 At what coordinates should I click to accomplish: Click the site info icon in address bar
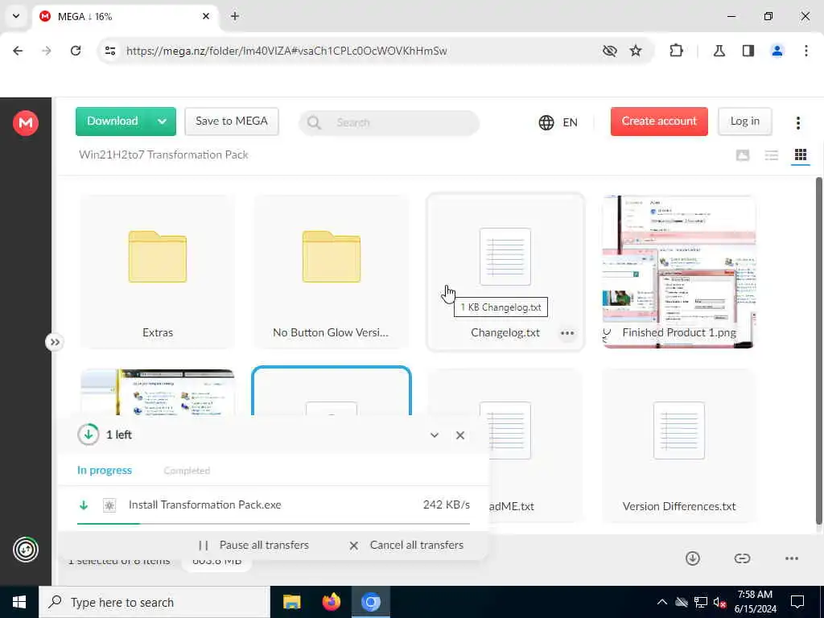[x=110, y=51]
